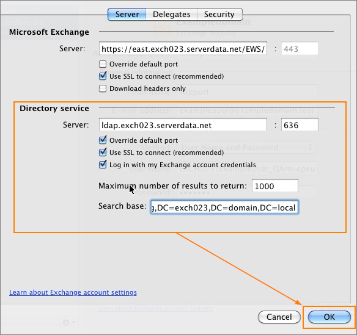Click the Search base field

pos(224,207)
